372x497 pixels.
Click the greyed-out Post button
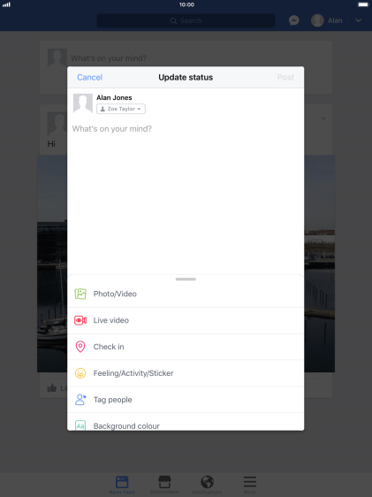(285, 77)
